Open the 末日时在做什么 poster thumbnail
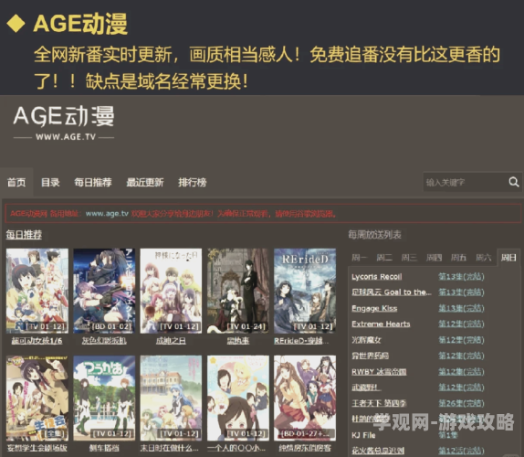Viewport: 524px width, 457px height. click(x=171, y=399)
